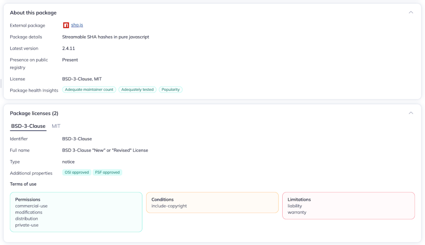Click the About this package heading
425x245 pixels.
coord(33,13)
